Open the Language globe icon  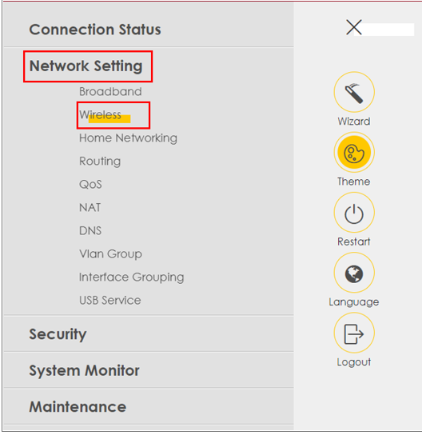click(x=354, y=273)
